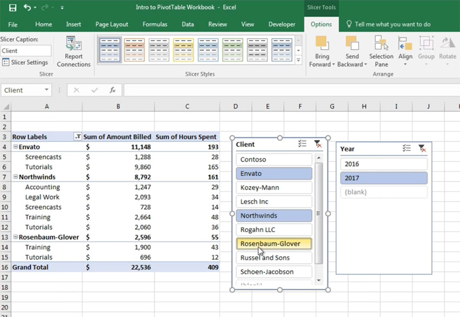Select Schoen-Jacobson in Client slicer
The height and width of the screenshot is (317, 460).
[x=274, y=272]
